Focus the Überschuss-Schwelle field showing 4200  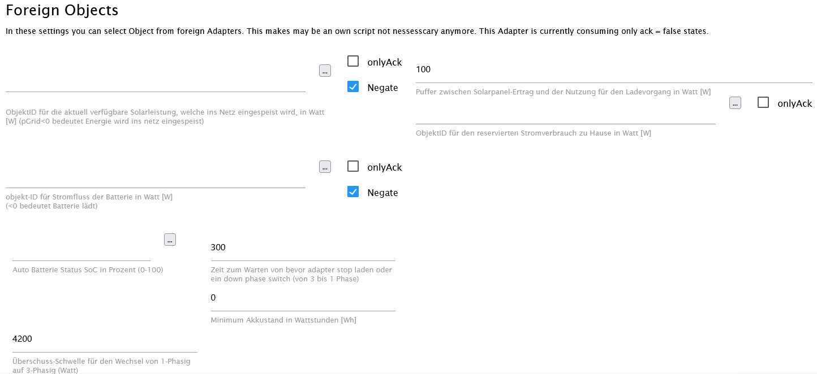[x=105, y=339]
